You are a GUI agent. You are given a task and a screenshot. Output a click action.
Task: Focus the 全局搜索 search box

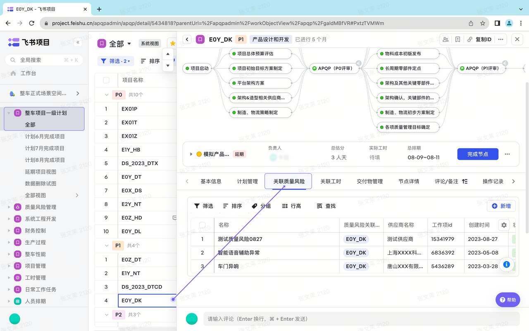44,60
